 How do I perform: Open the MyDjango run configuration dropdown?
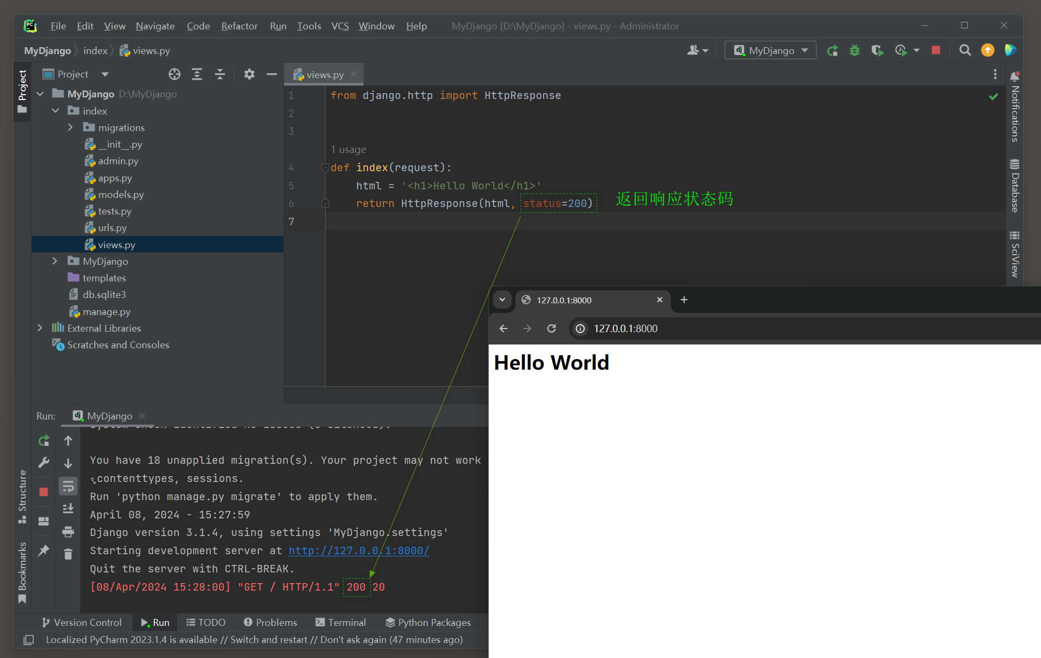770,50
